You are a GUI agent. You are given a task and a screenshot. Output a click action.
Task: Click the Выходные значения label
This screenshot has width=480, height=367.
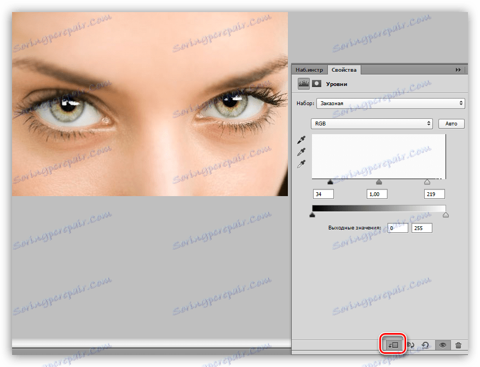point(355,228)
